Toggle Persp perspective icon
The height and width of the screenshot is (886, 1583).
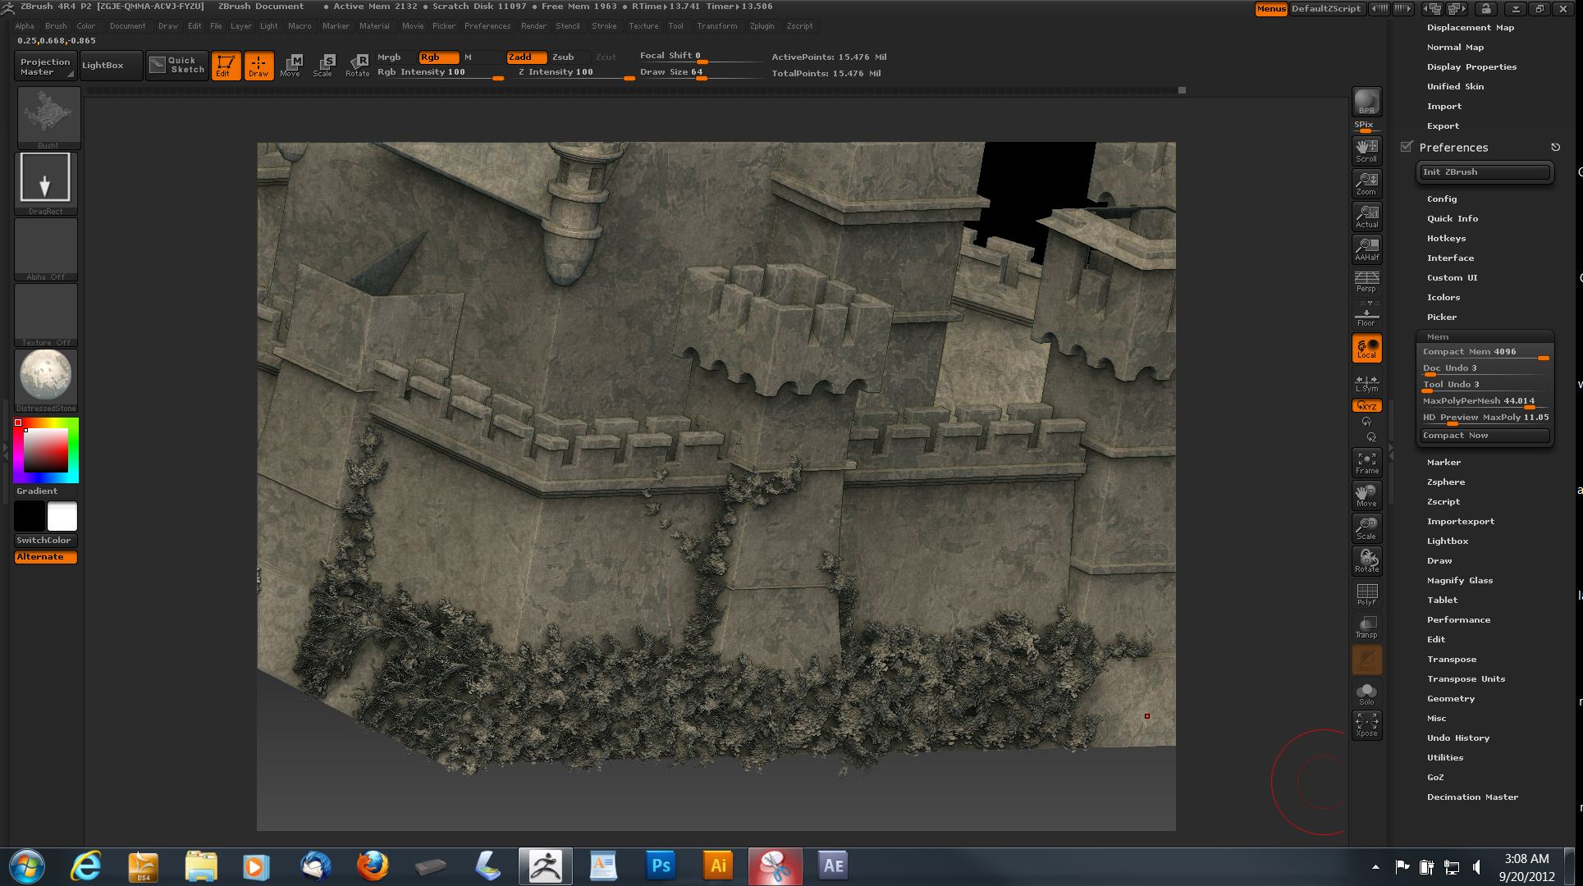(1366, 281)
